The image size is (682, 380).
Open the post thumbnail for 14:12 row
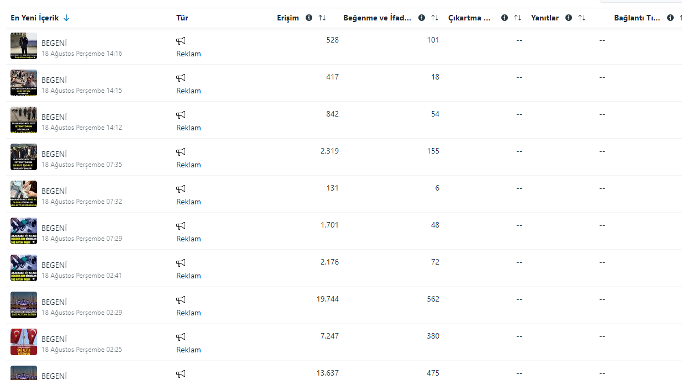[x=24, y=120]
